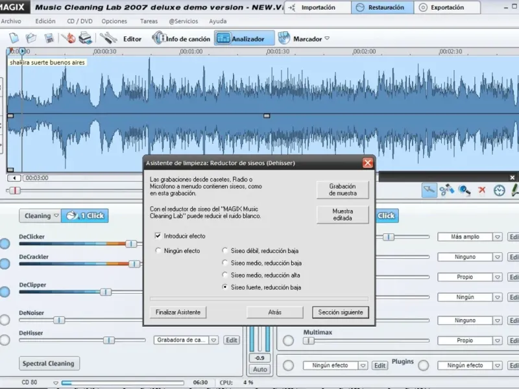Screen dimensions: 519x389
Task: Select Siseo fuerte, reducción baja
Action: coord(225,287)
